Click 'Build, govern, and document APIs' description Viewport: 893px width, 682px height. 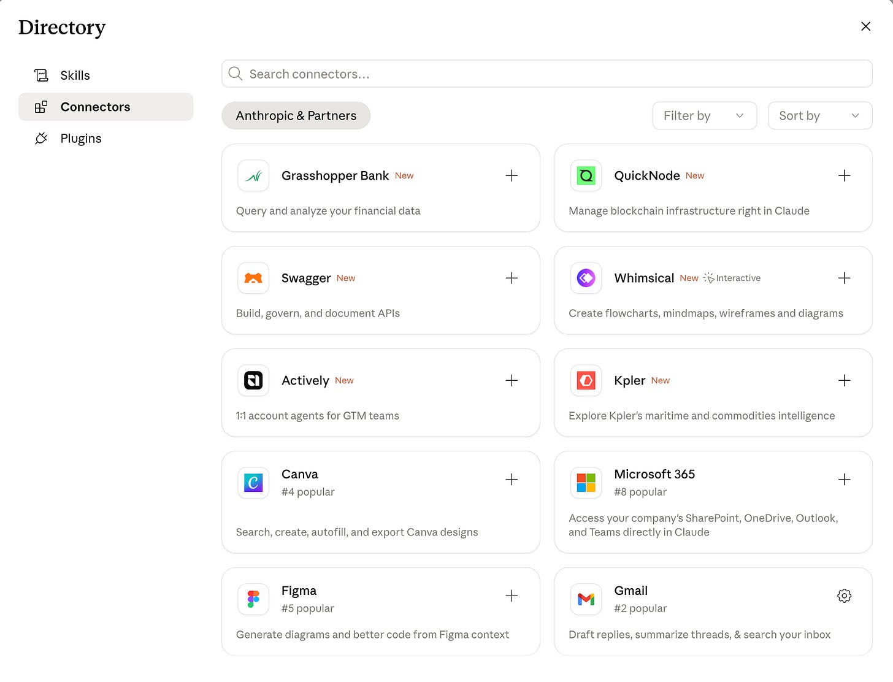click(x=318, y=313)
